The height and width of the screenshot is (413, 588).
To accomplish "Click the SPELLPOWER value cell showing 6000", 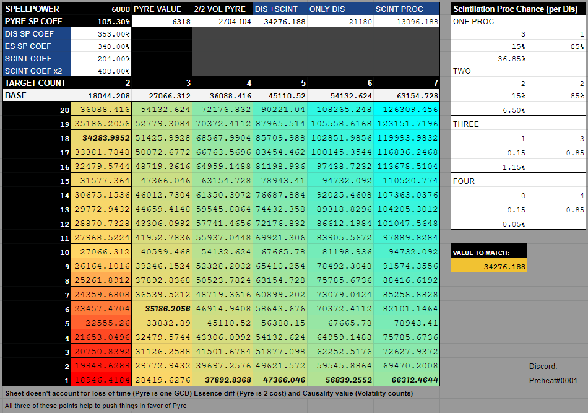I will (x=102, y=9).
